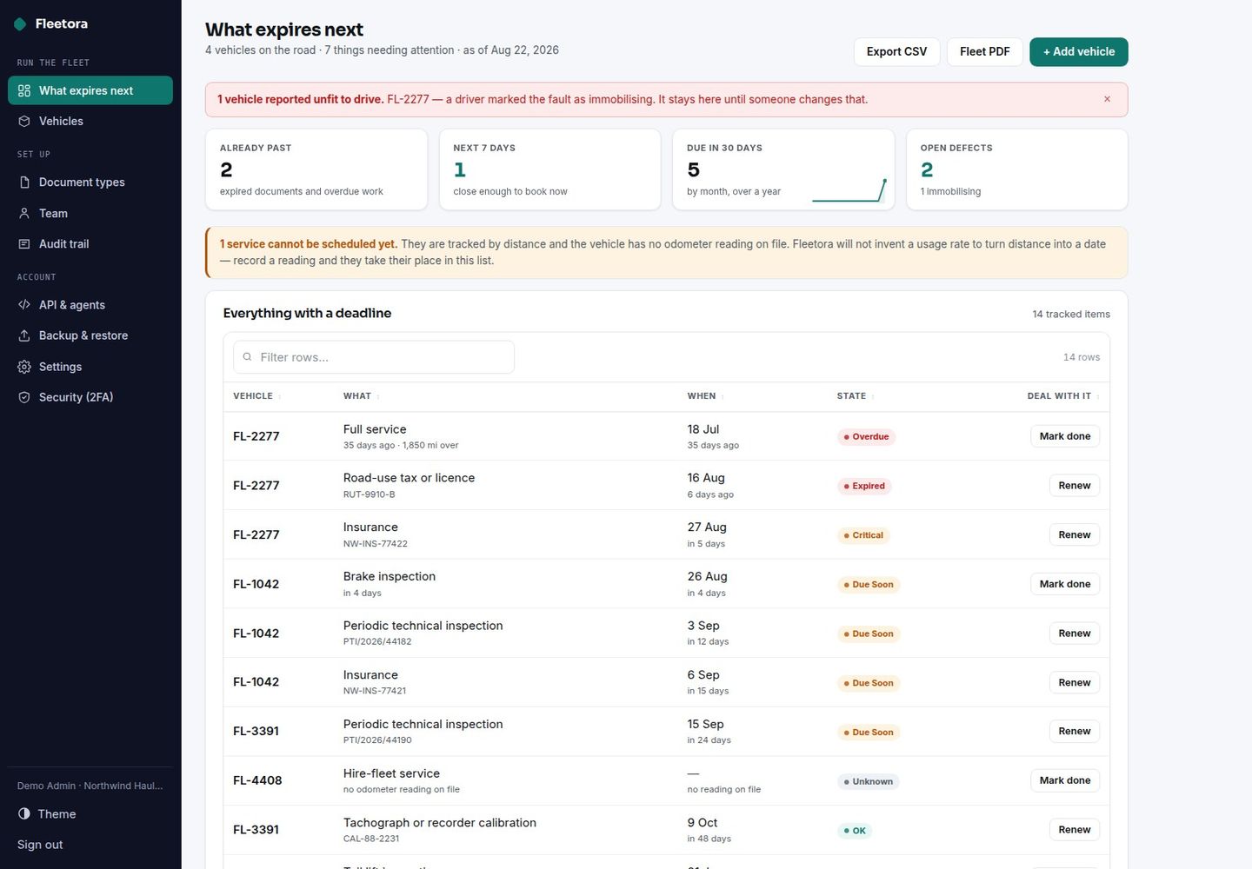Click the '15 Sep' date cell
Screen dimensions: 1252x869
tap(705, 724)
